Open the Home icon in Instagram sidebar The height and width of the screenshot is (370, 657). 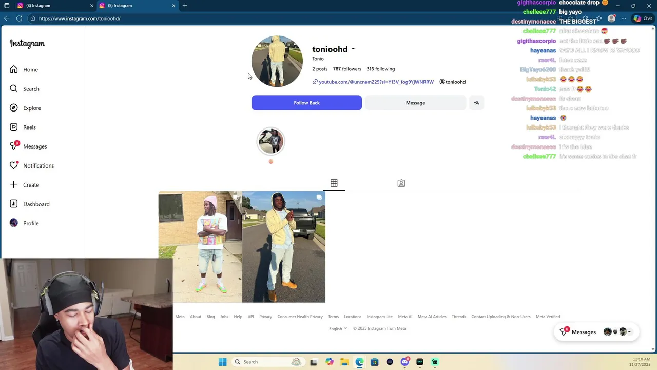(x=14, y=69)
